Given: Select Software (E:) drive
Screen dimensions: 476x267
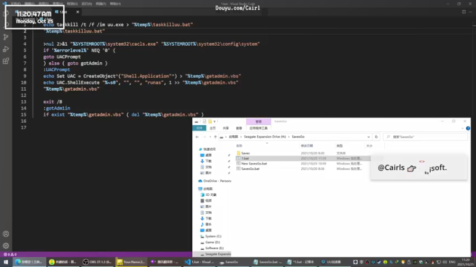Looking at the screenshot, I should (x=212, y=248).
